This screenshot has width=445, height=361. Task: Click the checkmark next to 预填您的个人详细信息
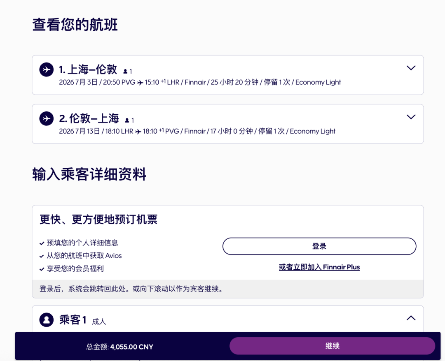click(x=41, y=243)
